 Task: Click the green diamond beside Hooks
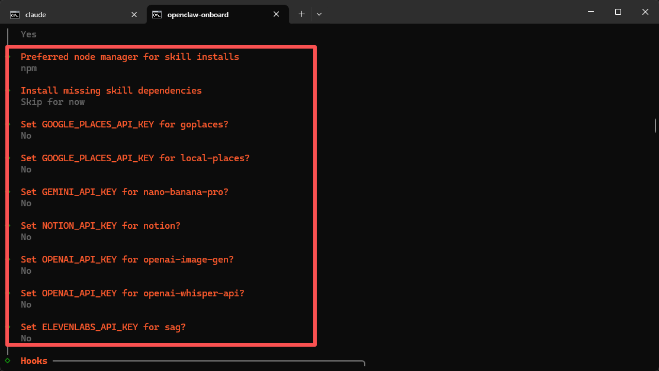pos(7,360)
